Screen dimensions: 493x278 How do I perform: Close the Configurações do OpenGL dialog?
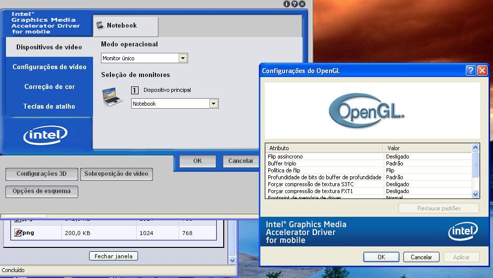[482, 70]
